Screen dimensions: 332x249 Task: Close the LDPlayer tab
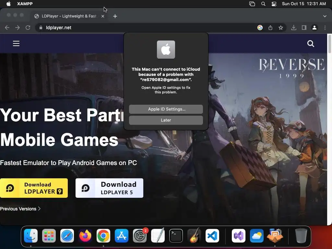103,16
